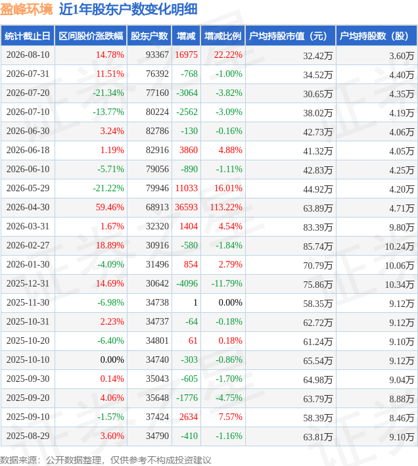Click the 统计截止日 column header

click(28, 36)
